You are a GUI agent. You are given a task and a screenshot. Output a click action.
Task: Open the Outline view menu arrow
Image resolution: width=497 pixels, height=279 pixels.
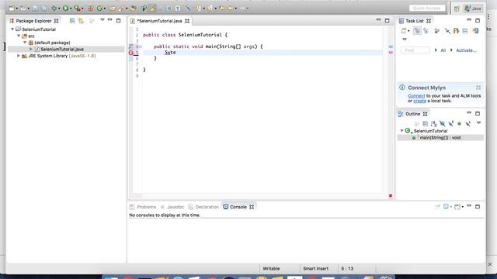[478, 122]
